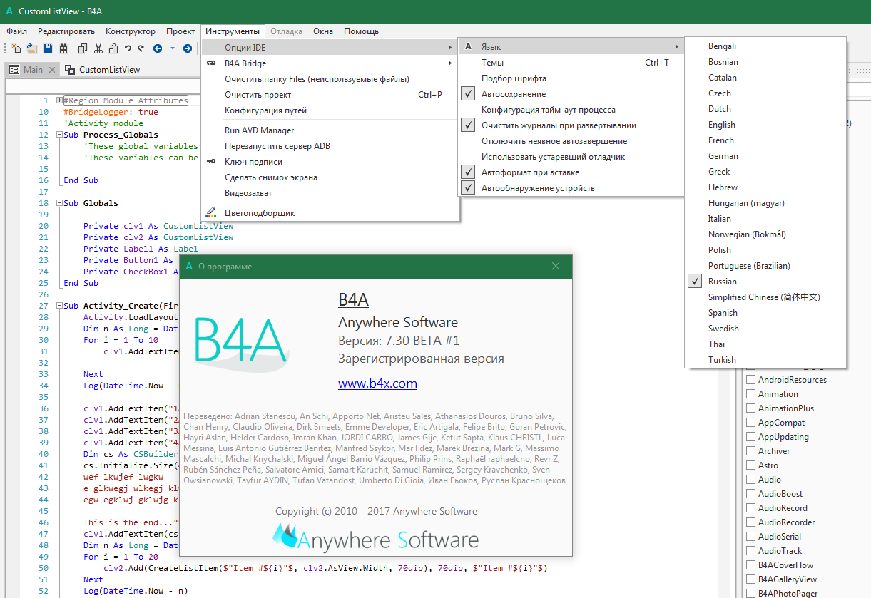Cut selection using the scissors icon
This screenshot has width=871, height=598.
[98, 48]
